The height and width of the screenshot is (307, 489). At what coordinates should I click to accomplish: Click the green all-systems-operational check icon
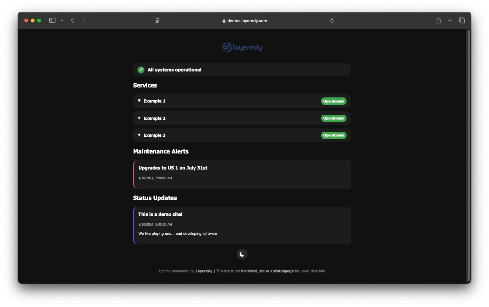click(x=141, y=70)
